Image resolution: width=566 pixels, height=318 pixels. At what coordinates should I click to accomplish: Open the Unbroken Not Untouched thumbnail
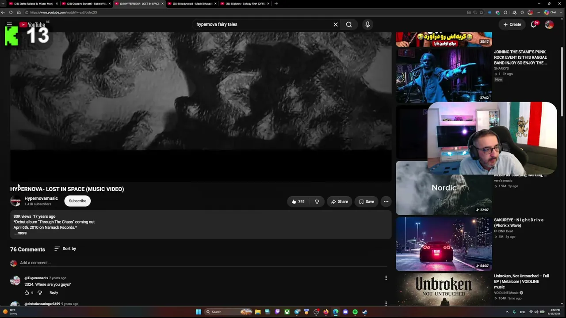(x=444, y=289)
